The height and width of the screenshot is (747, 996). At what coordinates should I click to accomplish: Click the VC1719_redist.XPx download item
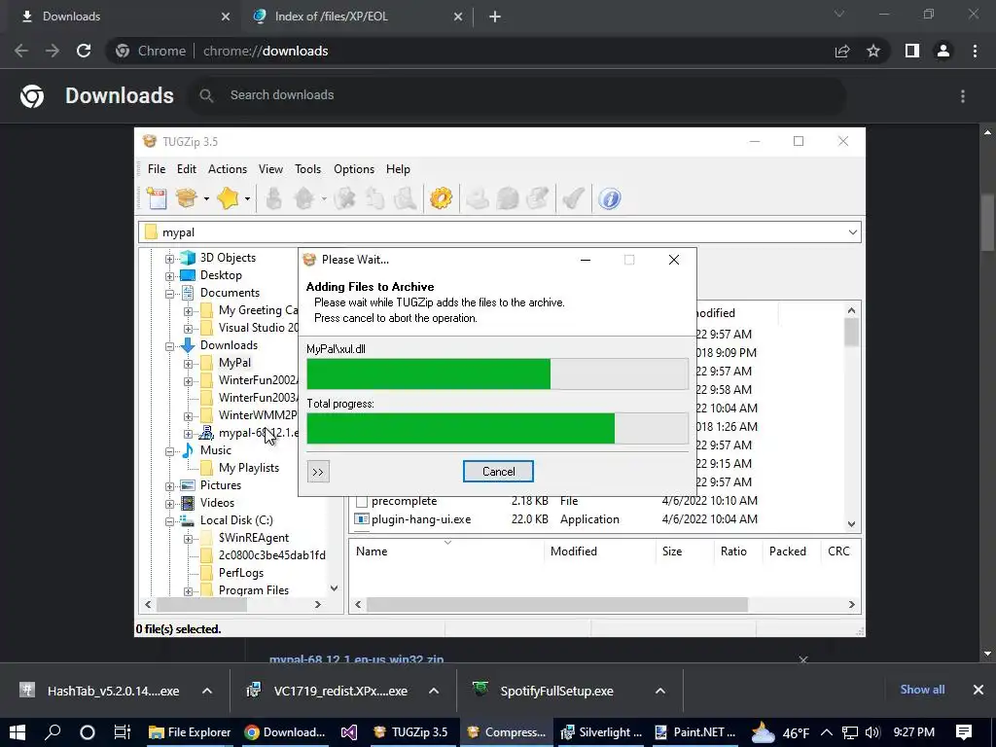point(340,692)
